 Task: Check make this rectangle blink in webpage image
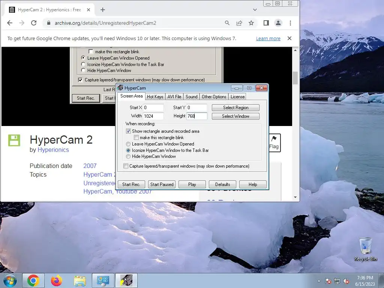coord(91,52)
